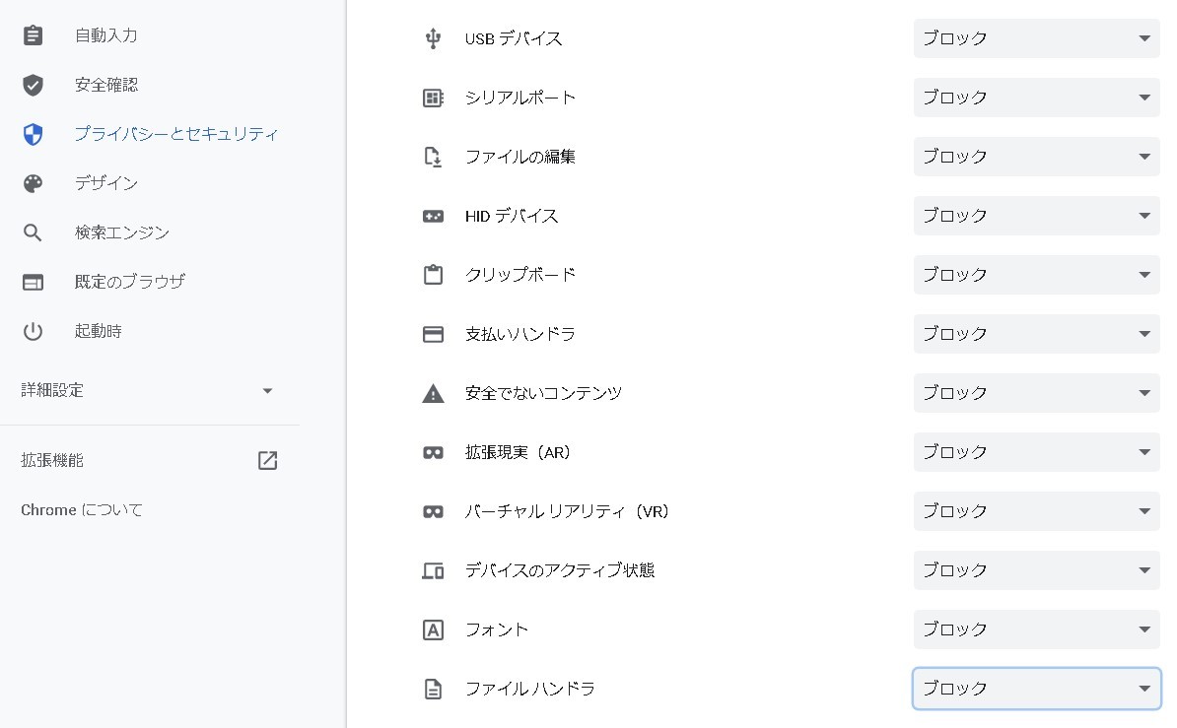The image size is (1177, 728).
Task: Click the HID デバイス gamepad icon
Action: tap(433, 216)
